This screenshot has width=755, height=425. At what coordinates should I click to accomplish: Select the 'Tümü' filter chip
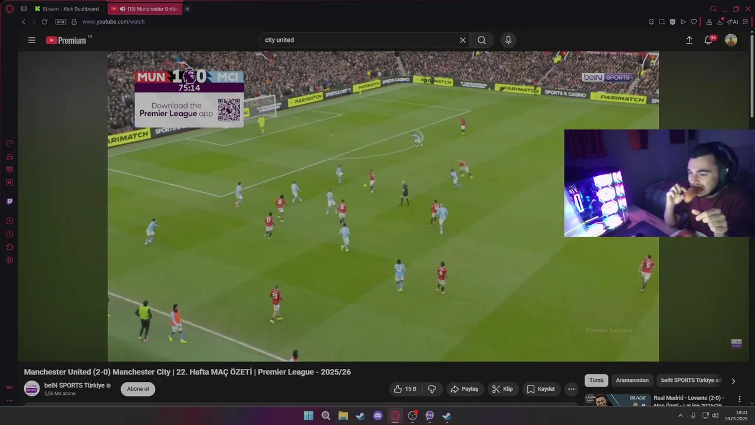point(596,381)
